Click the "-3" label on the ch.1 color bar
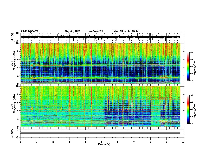Screen dimensions: 206x159 192,52
